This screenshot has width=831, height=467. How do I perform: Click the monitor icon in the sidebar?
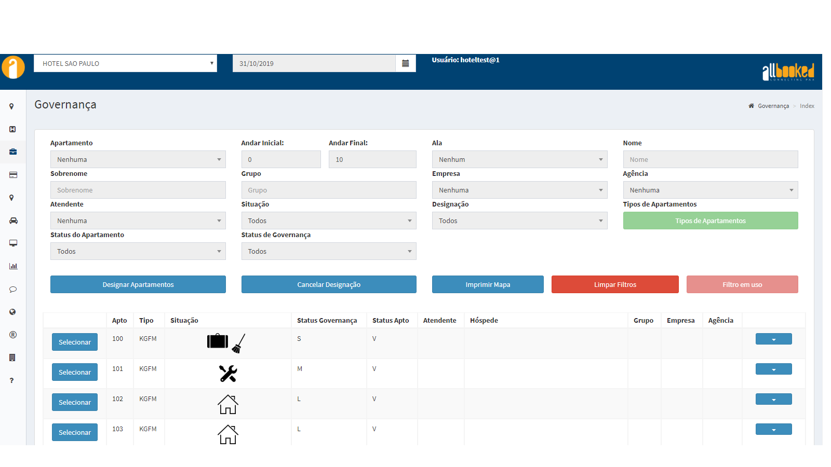(13, 243)
